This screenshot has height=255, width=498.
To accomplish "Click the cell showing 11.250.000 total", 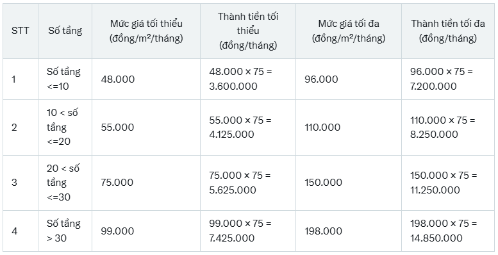I will [x=448, y=183].
